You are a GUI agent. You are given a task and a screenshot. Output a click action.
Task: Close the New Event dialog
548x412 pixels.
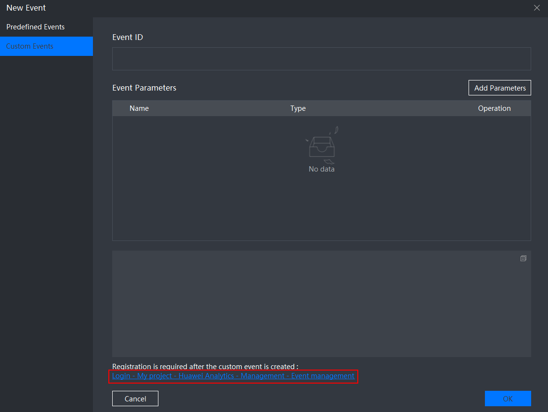click(537, 8)
